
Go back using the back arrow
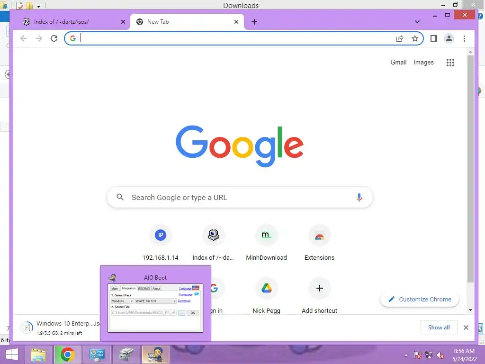(x=24, y=38)
